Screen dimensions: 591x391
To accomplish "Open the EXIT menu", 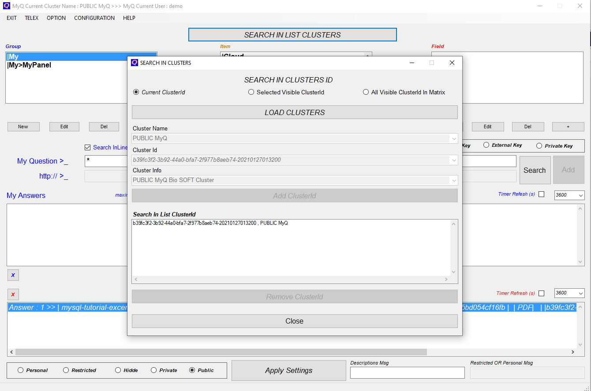I will point(11,18).
